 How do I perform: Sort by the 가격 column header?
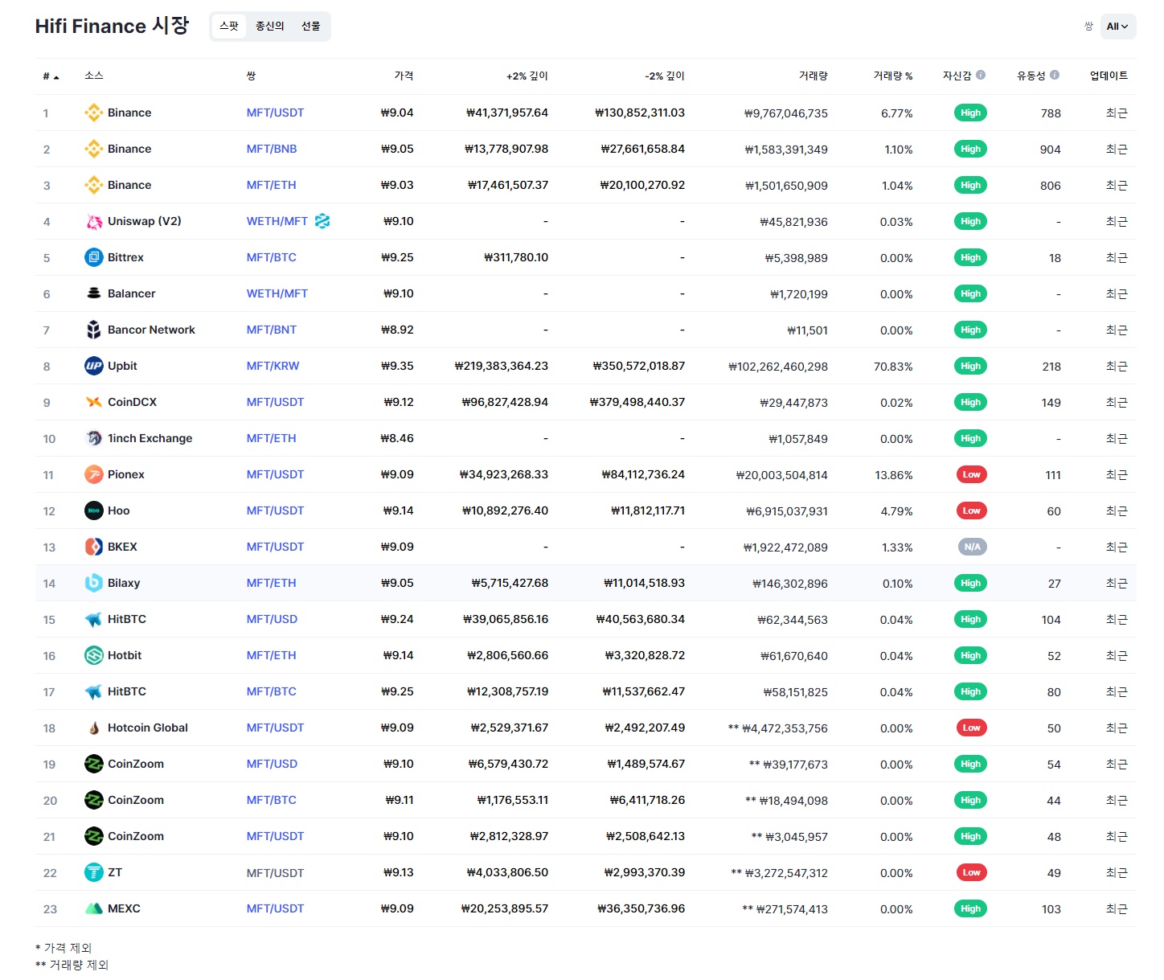[404, 76]
